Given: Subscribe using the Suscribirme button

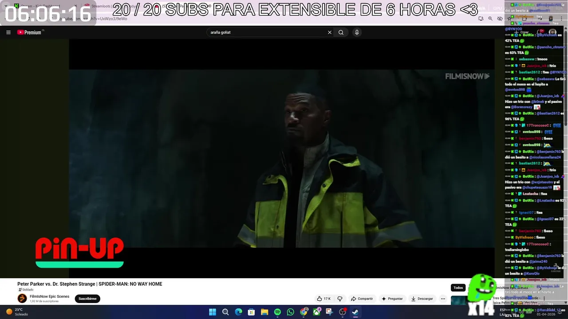Looking at the screenshot, I should tap(87, 299).
